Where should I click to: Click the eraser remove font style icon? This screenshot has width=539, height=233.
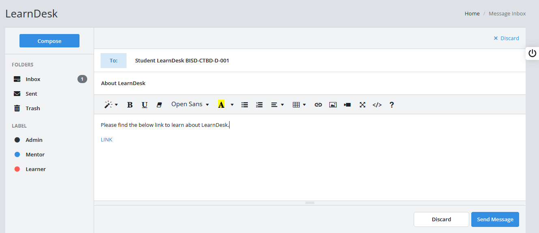pos(159,105)
